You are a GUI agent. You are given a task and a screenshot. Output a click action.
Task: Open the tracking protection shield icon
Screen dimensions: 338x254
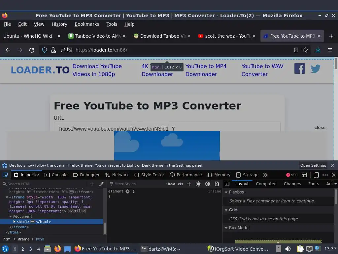(45, 50)
